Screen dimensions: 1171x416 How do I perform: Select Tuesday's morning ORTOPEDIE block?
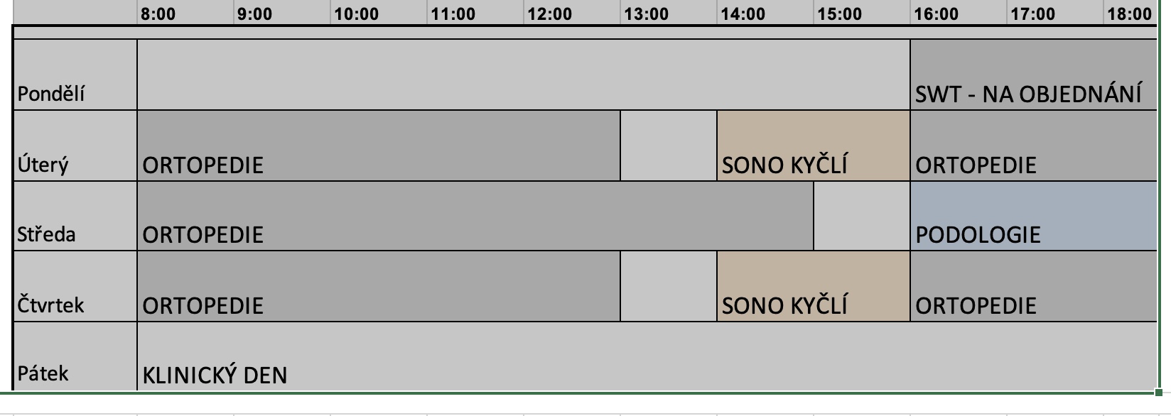click(378, 146)
